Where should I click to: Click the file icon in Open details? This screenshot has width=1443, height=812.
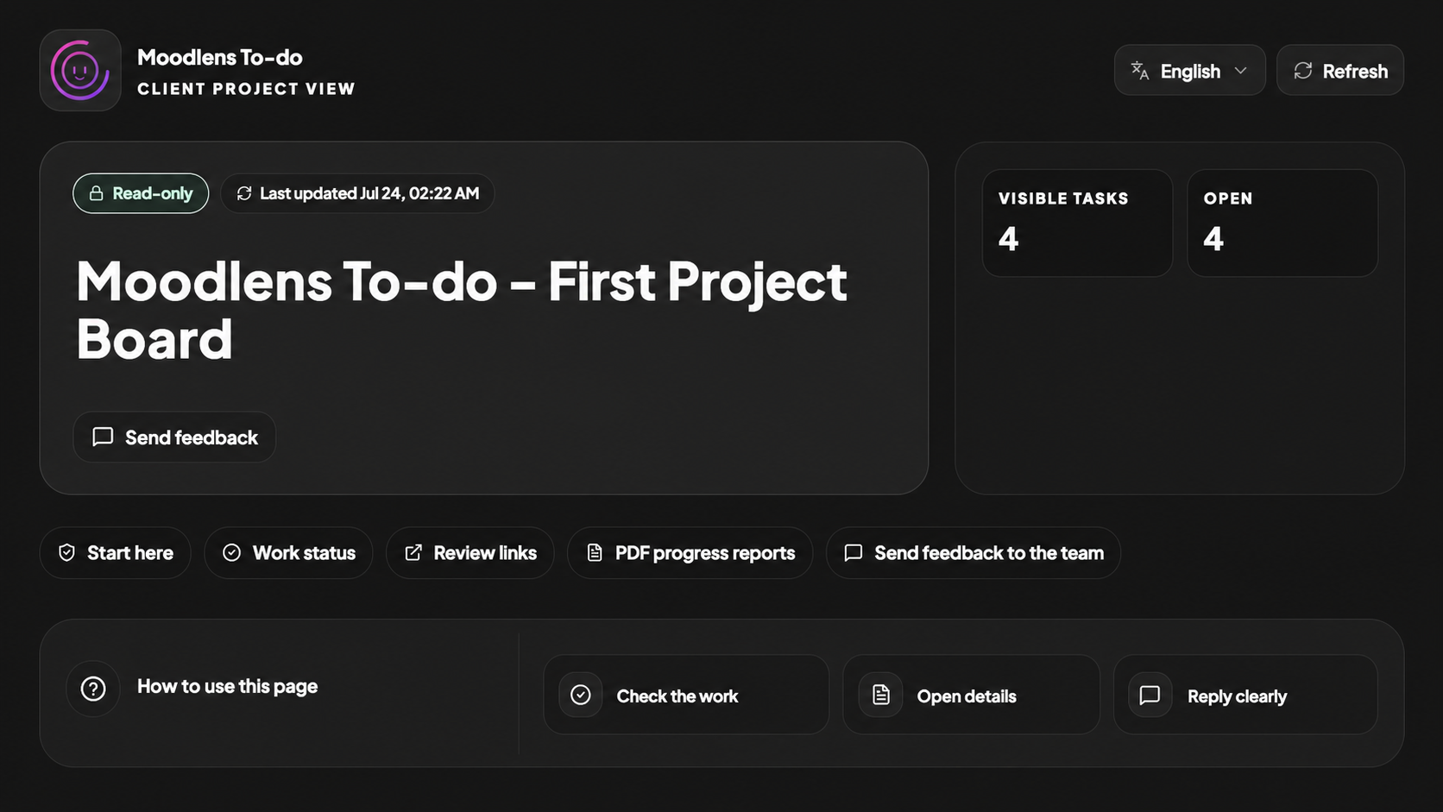tap(880, 695)
